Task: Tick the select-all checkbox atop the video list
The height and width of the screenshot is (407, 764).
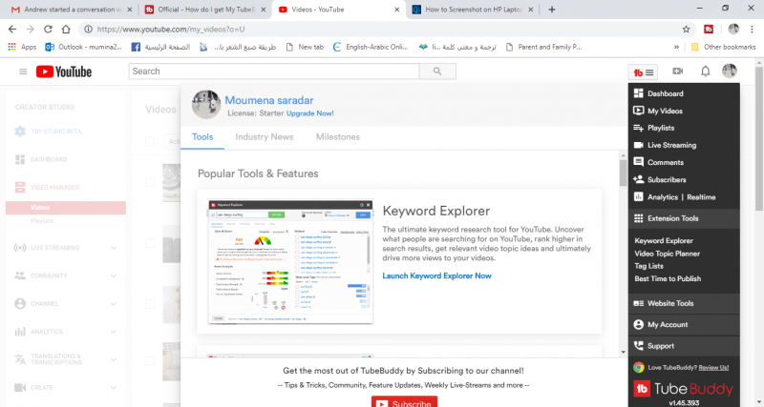Action: [149, 141]
